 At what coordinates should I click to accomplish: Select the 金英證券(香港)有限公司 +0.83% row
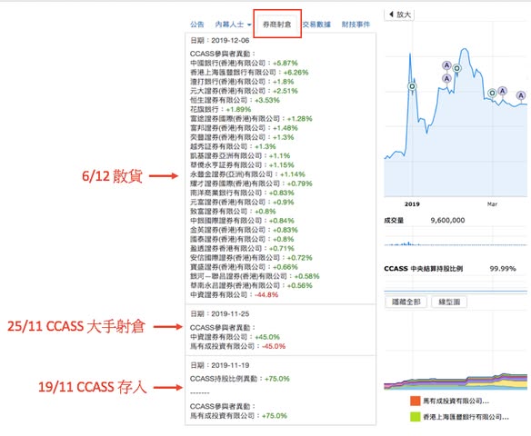244,230
